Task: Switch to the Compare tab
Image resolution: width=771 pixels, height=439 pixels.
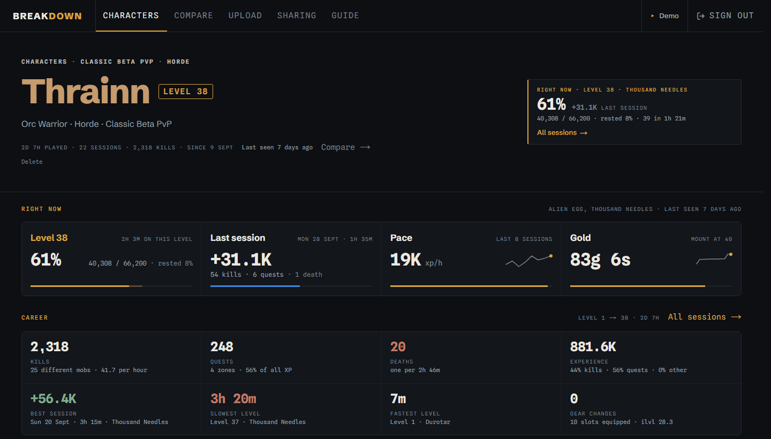Action: [x=194, y=16]
